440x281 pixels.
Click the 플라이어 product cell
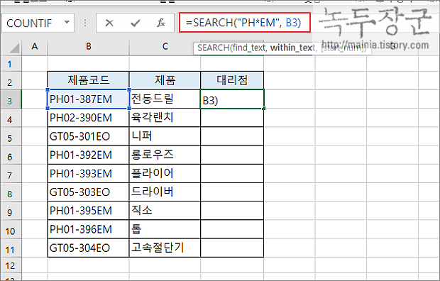coord(165,173)
